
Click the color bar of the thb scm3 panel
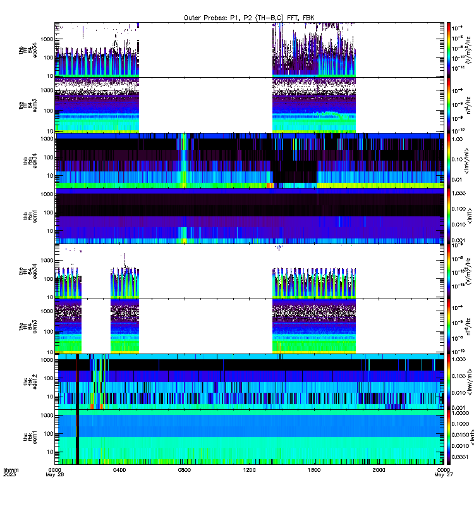point(449,105)
